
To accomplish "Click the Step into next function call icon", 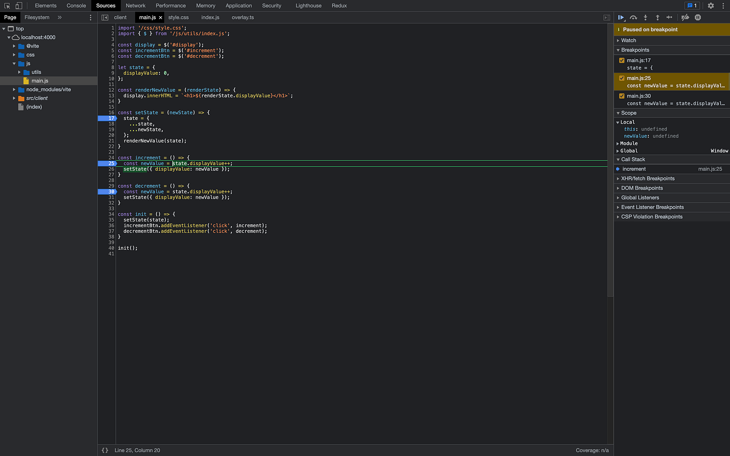I will (x=645, y=17).
